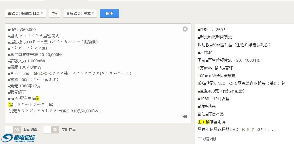Swap the source and target languages
This screenshot has width=294, height=144.
point(54,13)
